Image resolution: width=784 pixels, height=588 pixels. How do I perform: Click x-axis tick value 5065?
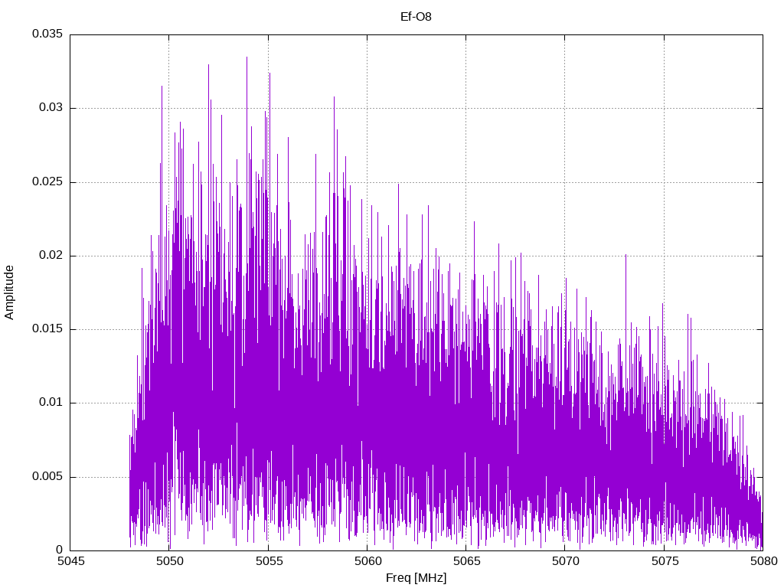pos(466,561)
